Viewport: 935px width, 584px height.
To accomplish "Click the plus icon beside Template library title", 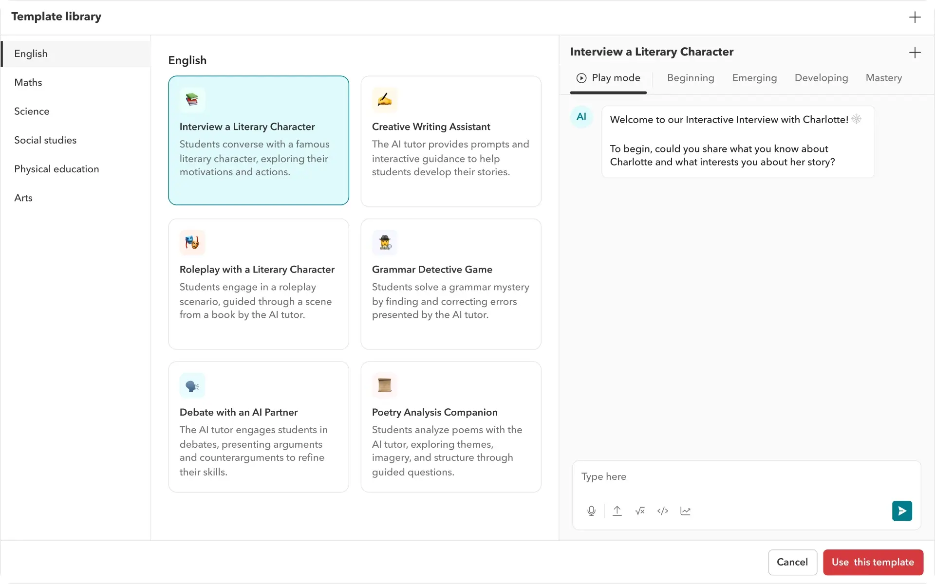I will click(x=916, y=17).
